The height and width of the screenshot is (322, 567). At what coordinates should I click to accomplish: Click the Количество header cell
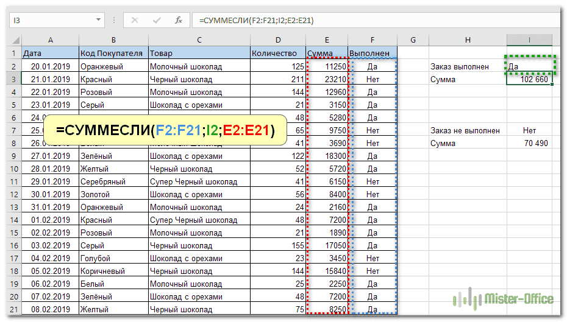pos(277,54)
